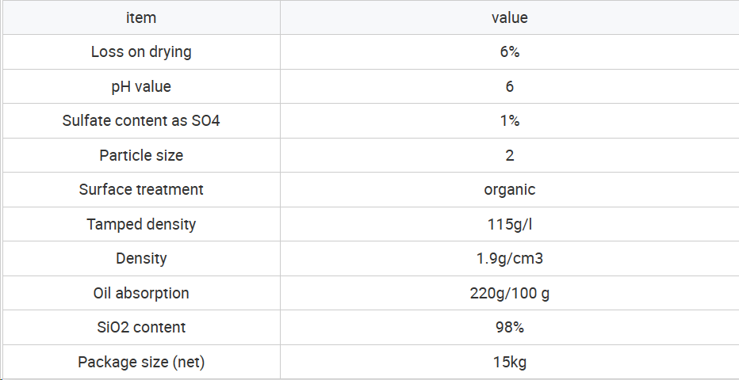Click the 'pH value' row label
This screenshot has width=739, height=380.
141,86
